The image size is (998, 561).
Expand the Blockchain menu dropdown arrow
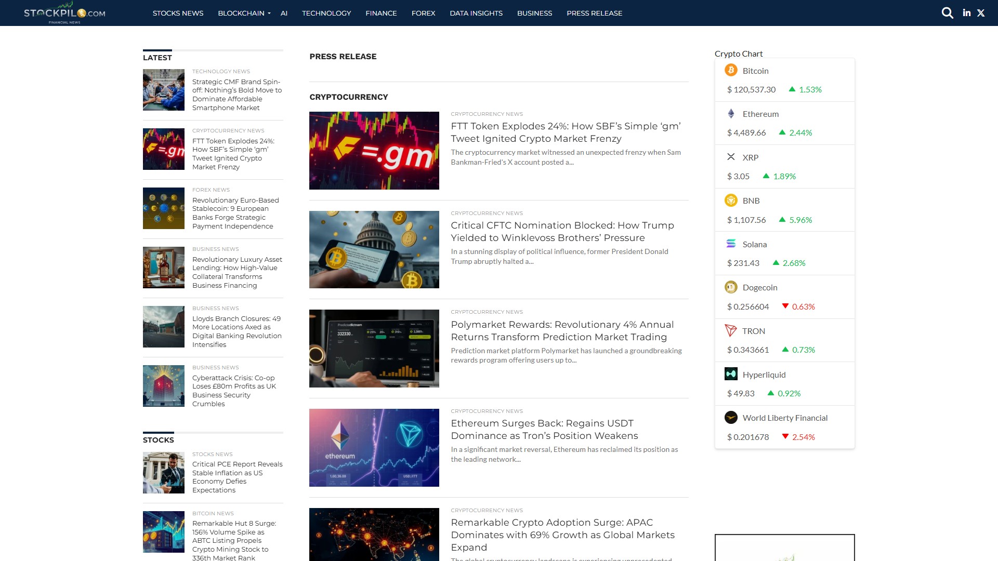tap(269, 14)
